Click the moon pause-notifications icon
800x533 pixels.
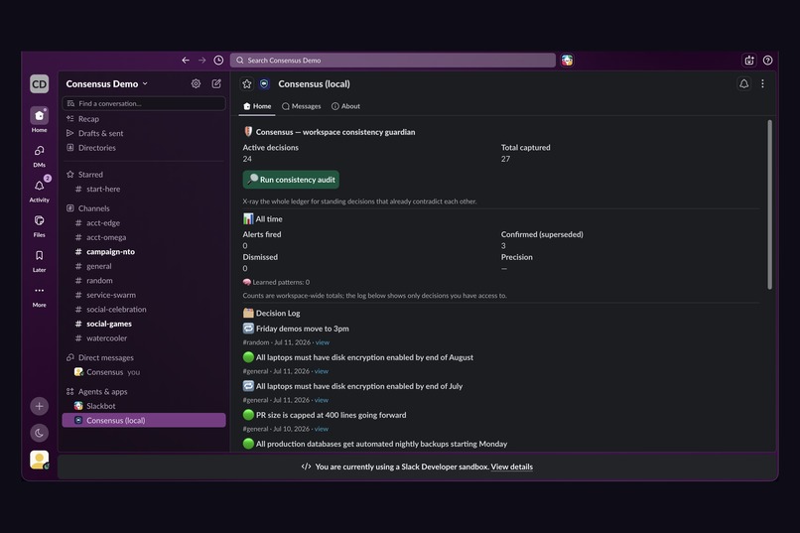tap(40, 433)
